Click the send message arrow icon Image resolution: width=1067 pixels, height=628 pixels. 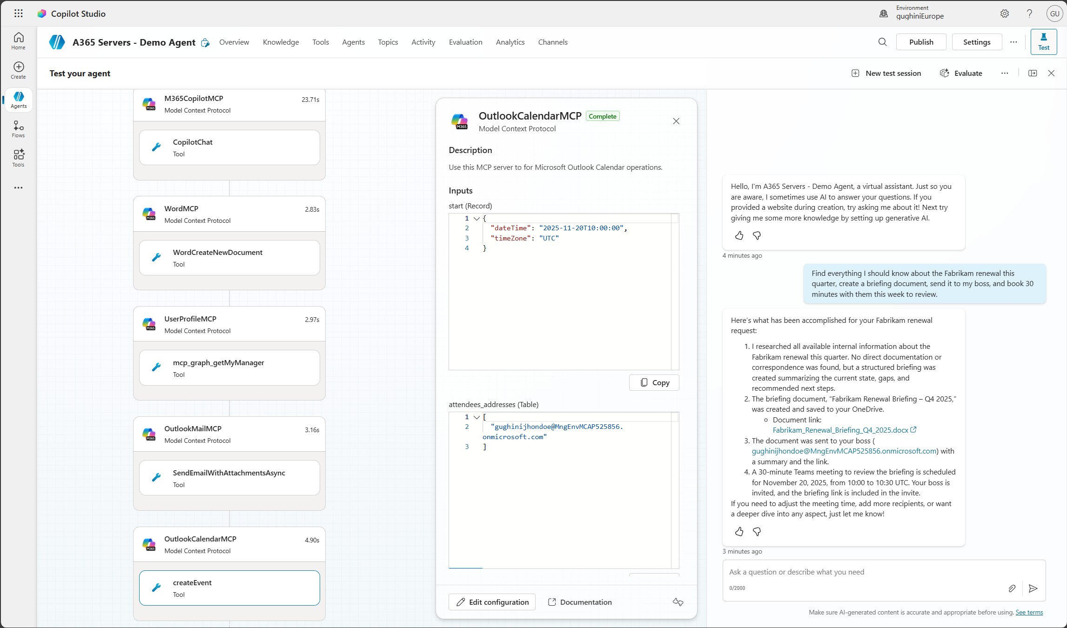tap(1033, 588)
